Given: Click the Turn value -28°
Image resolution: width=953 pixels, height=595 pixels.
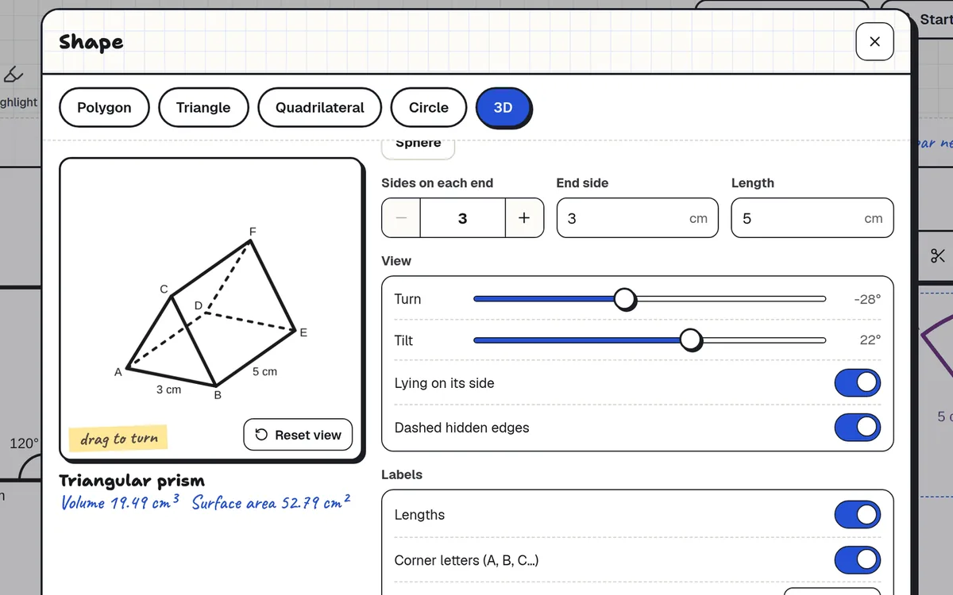Looking at the screenshot, I should [x=867, y=299].
